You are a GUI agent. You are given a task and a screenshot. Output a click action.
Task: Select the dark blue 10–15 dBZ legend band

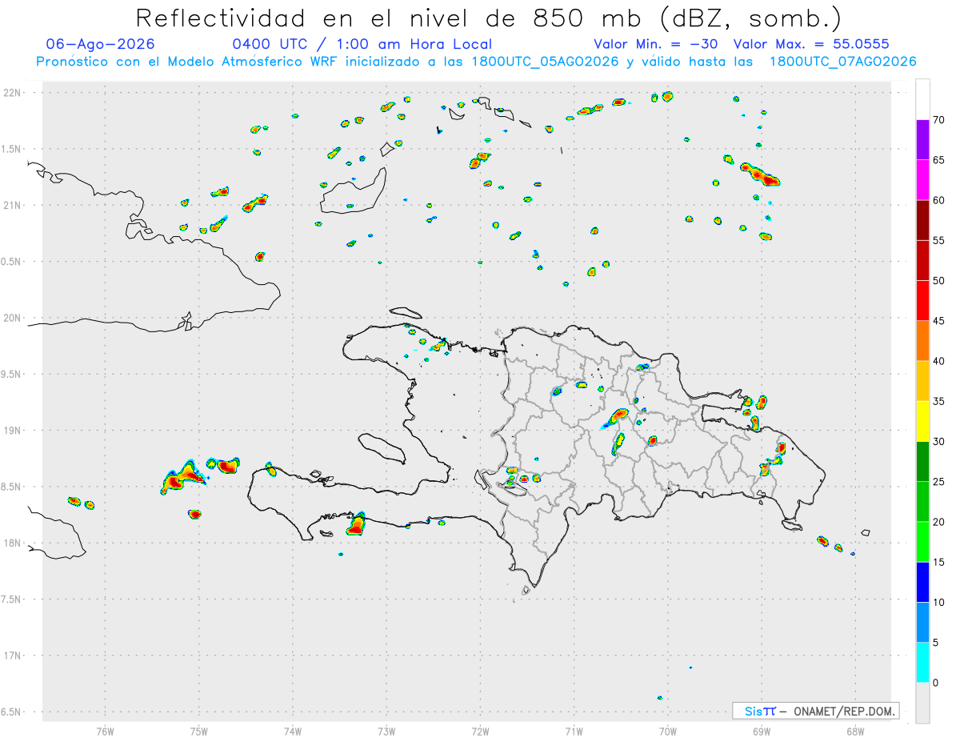click(x=922, y=582)
